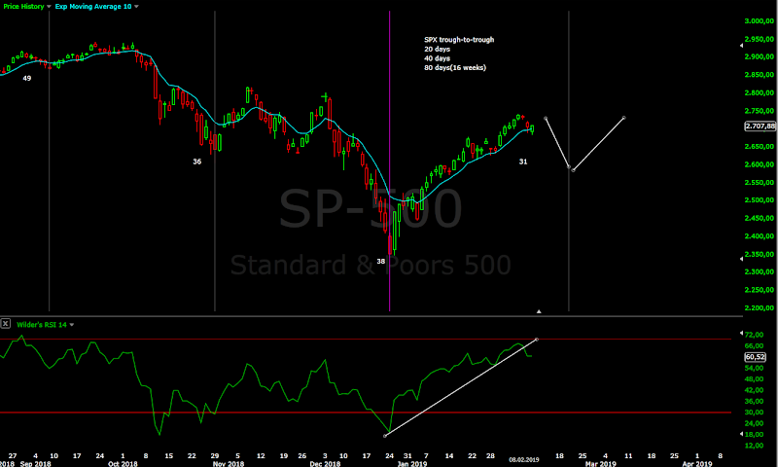Click the cycle count label 38
Screen dimensions: 778x467
pyautogui.click(x=380, y=261)
